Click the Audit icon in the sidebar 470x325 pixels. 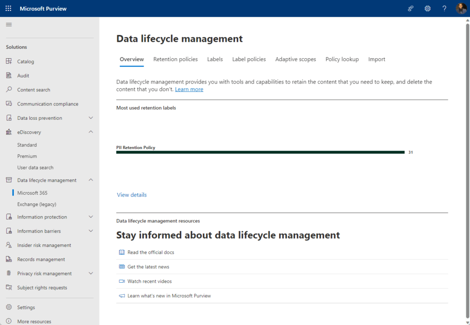coord(9,75)
